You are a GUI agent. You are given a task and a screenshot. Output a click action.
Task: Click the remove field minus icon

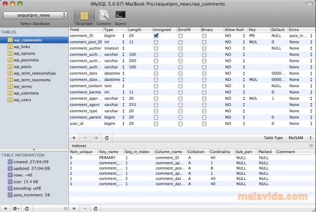tap(85, 138)
